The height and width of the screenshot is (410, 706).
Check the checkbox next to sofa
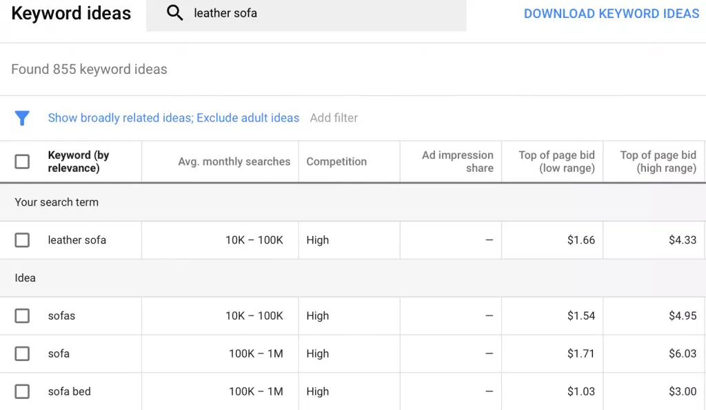pos(22,353)
